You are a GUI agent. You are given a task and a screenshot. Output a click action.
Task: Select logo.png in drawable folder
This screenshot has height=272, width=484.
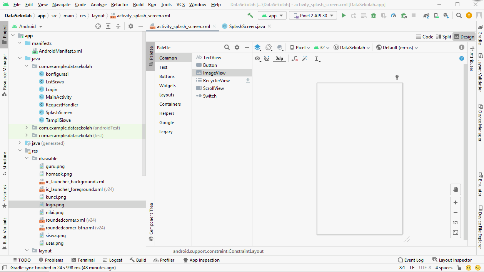[x=55, y=205]
